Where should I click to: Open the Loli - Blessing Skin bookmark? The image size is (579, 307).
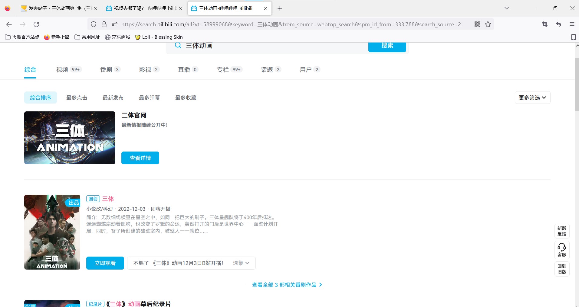(159, 37)
